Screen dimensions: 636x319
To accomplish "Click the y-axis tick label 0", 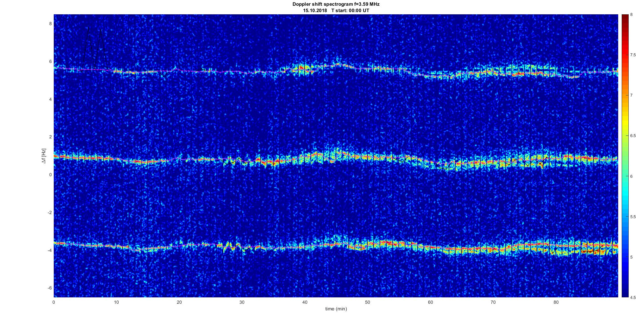I will [50, 175].
